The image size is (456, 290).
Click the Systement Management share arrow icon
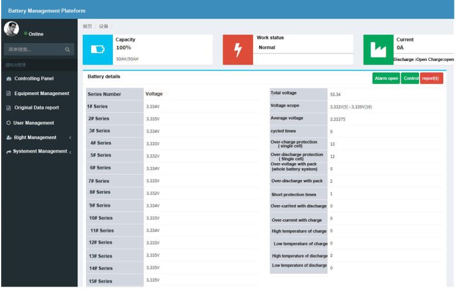(x=9, y=152)
